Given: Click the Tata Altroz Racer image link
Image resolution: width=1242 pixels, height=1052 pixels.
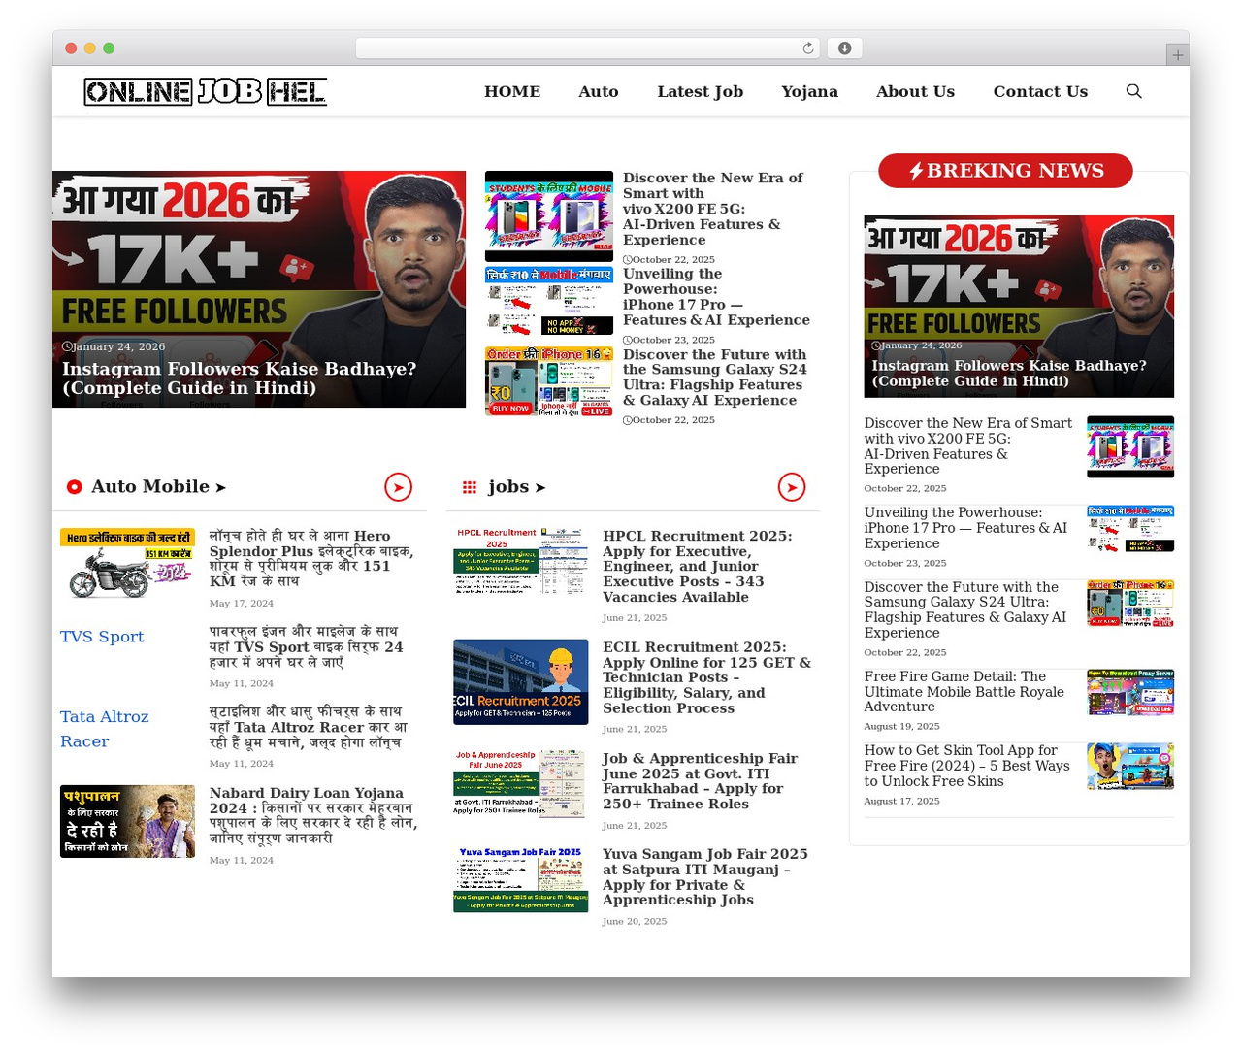Looking at the screenshot, I should click(104, 729).
